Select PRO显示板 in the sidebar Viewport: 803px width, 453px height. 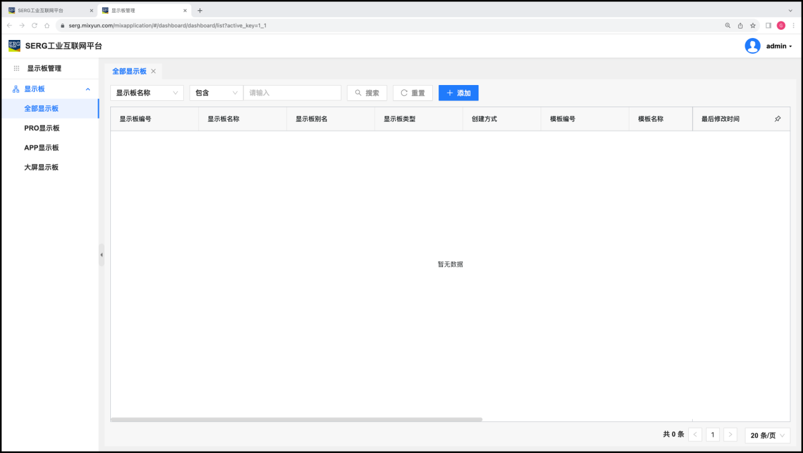coord(42,128)
